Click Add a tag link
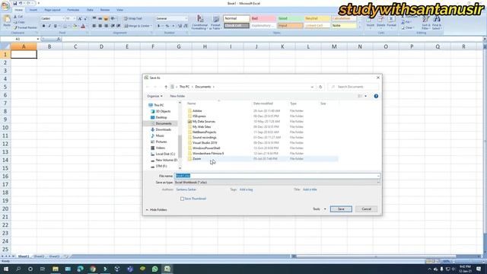 [246, 190]
